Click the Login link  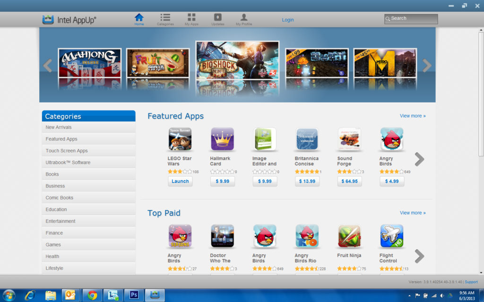point(288,20)
